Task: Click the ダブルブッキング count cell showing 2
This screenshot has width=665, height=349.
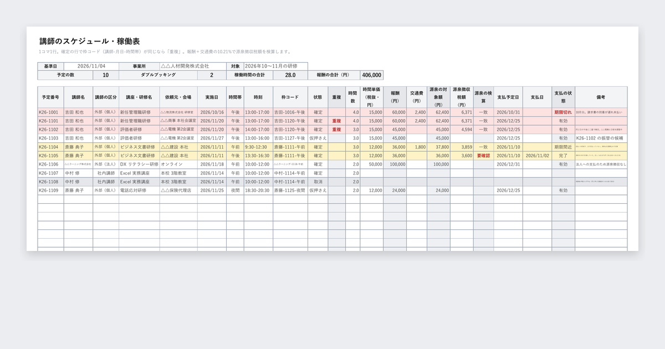Action: 212,75
